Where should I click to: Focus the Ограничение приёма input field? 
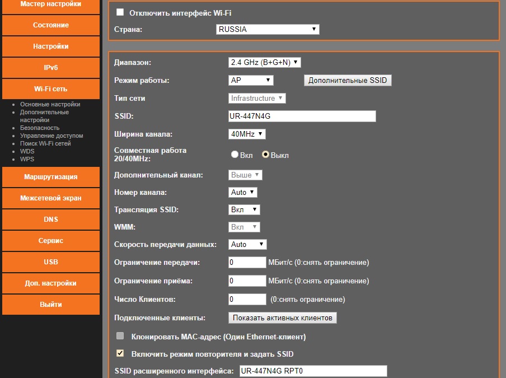tap(247, 281)
